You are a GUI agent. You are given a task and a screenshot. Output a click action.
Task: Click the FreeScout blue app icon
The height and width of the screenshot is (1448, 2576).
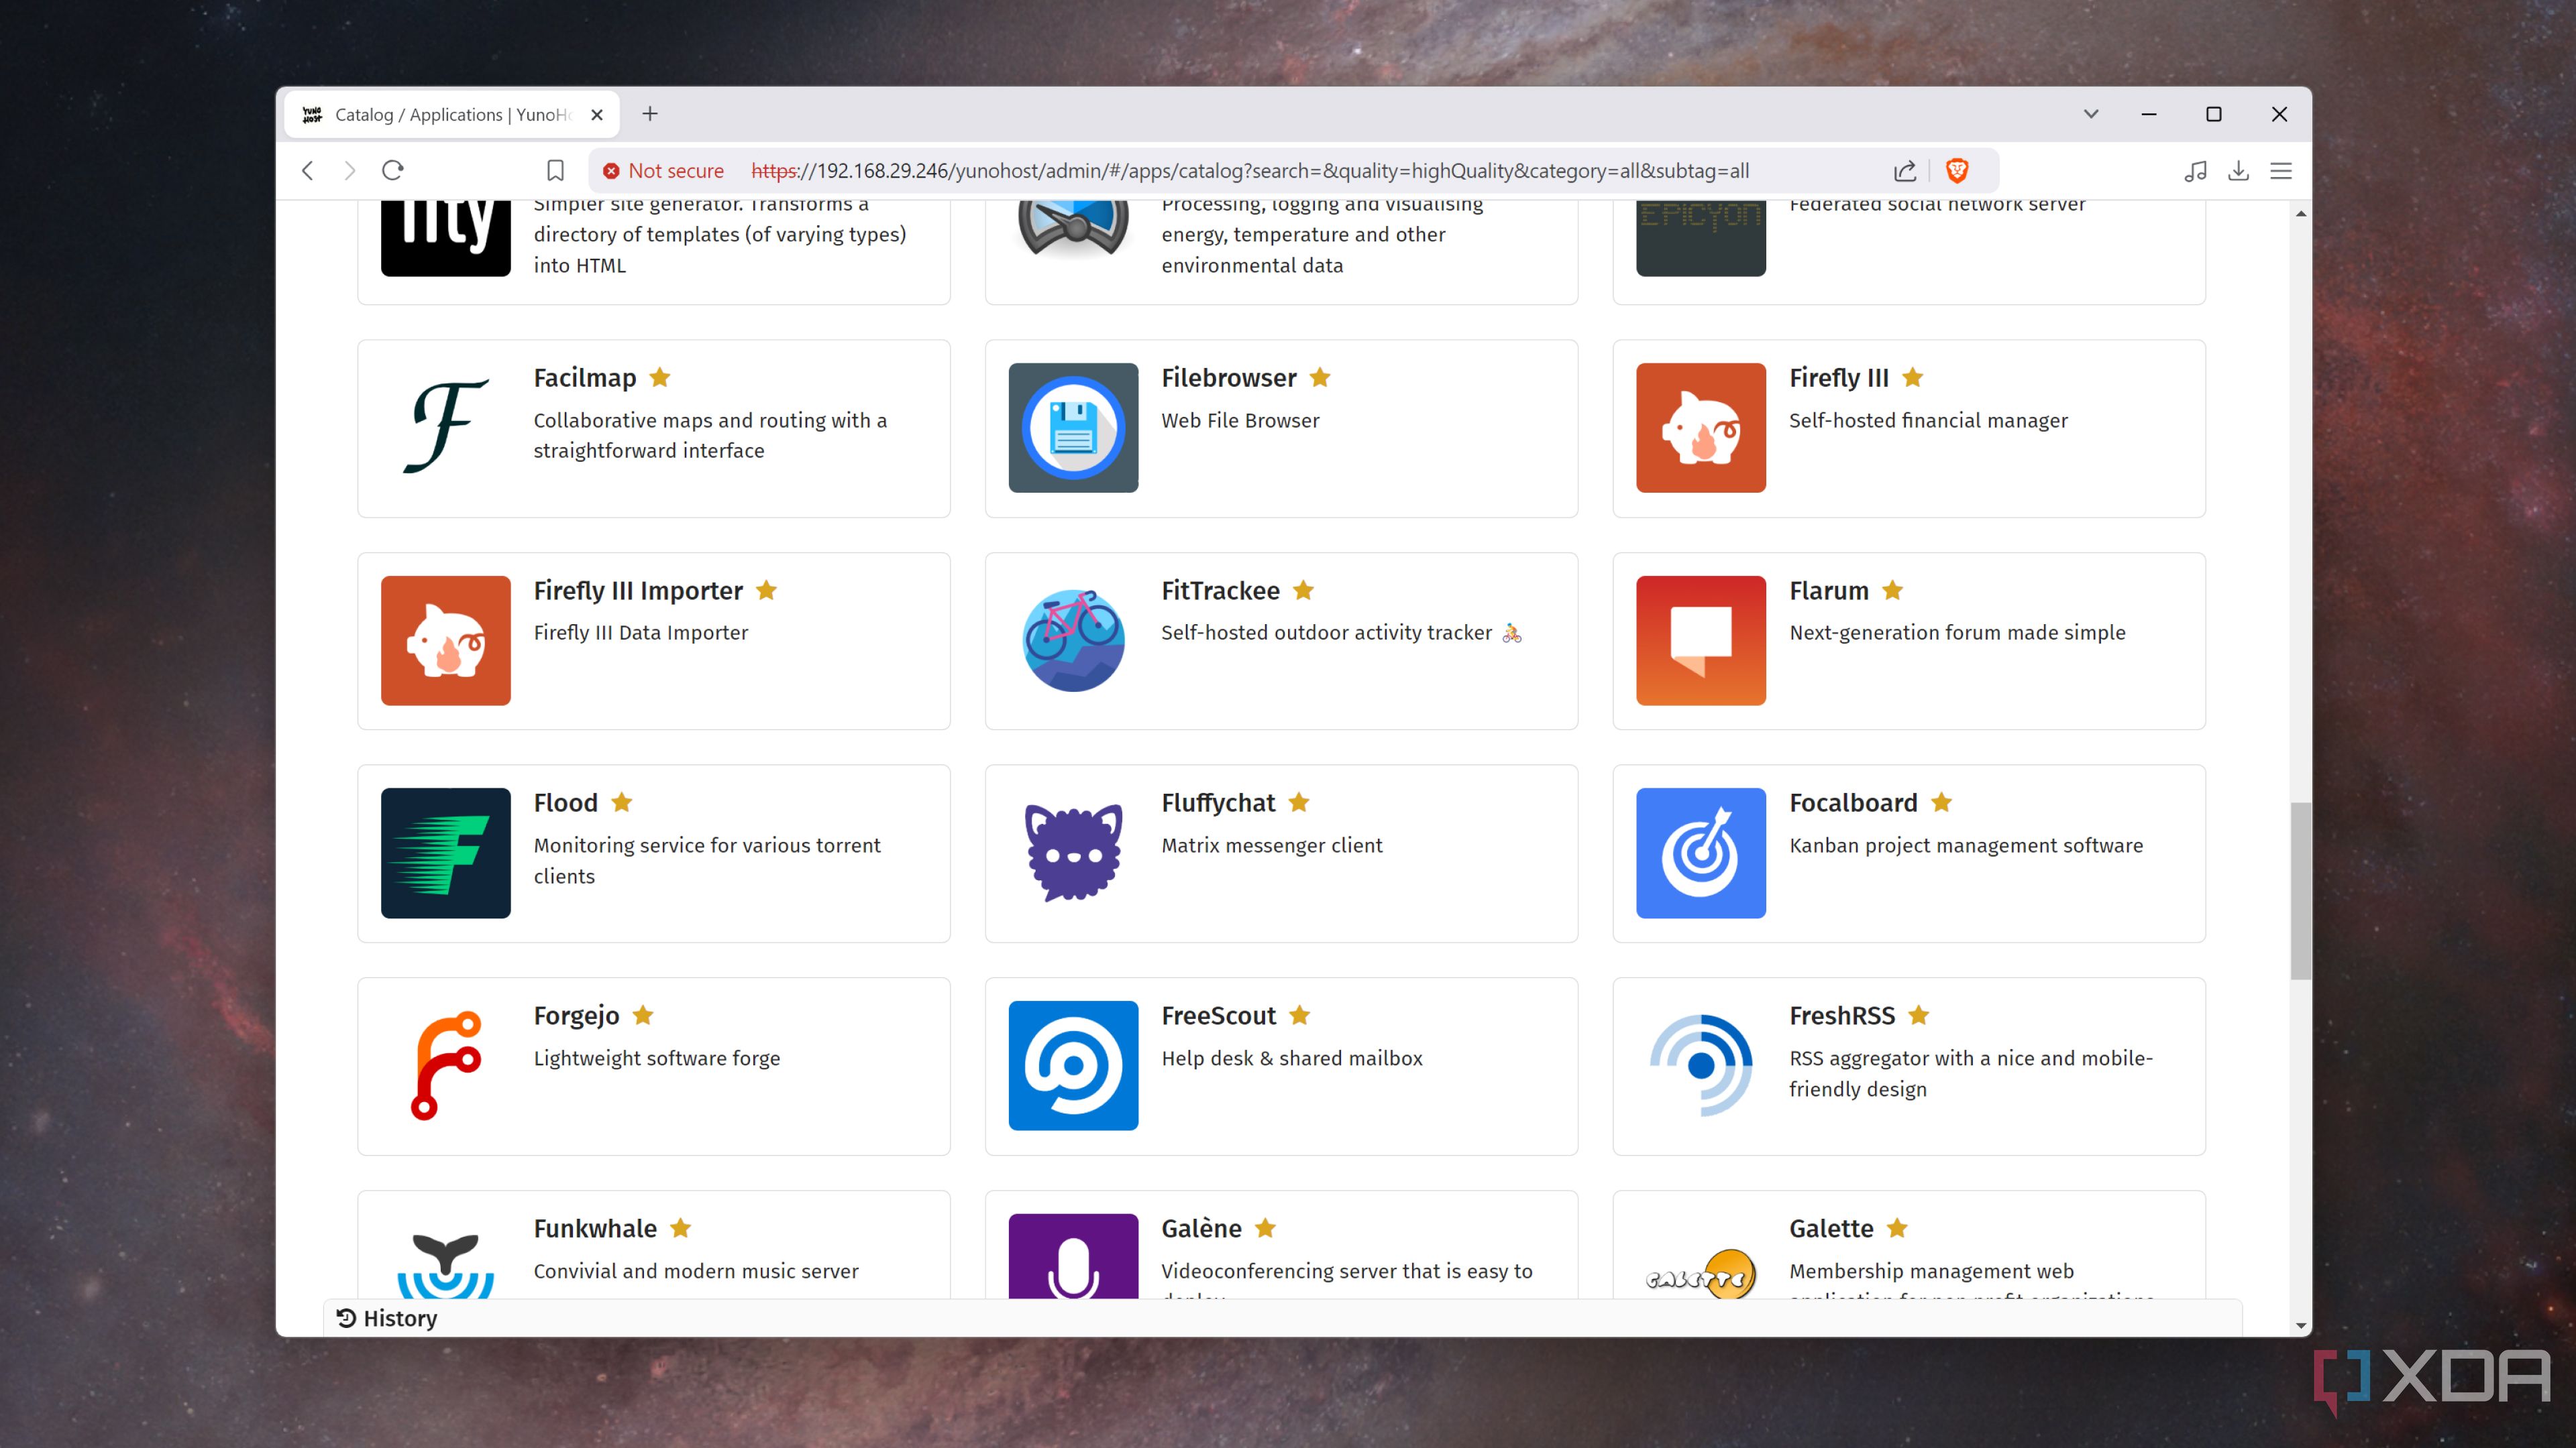click(1073, 1065)
